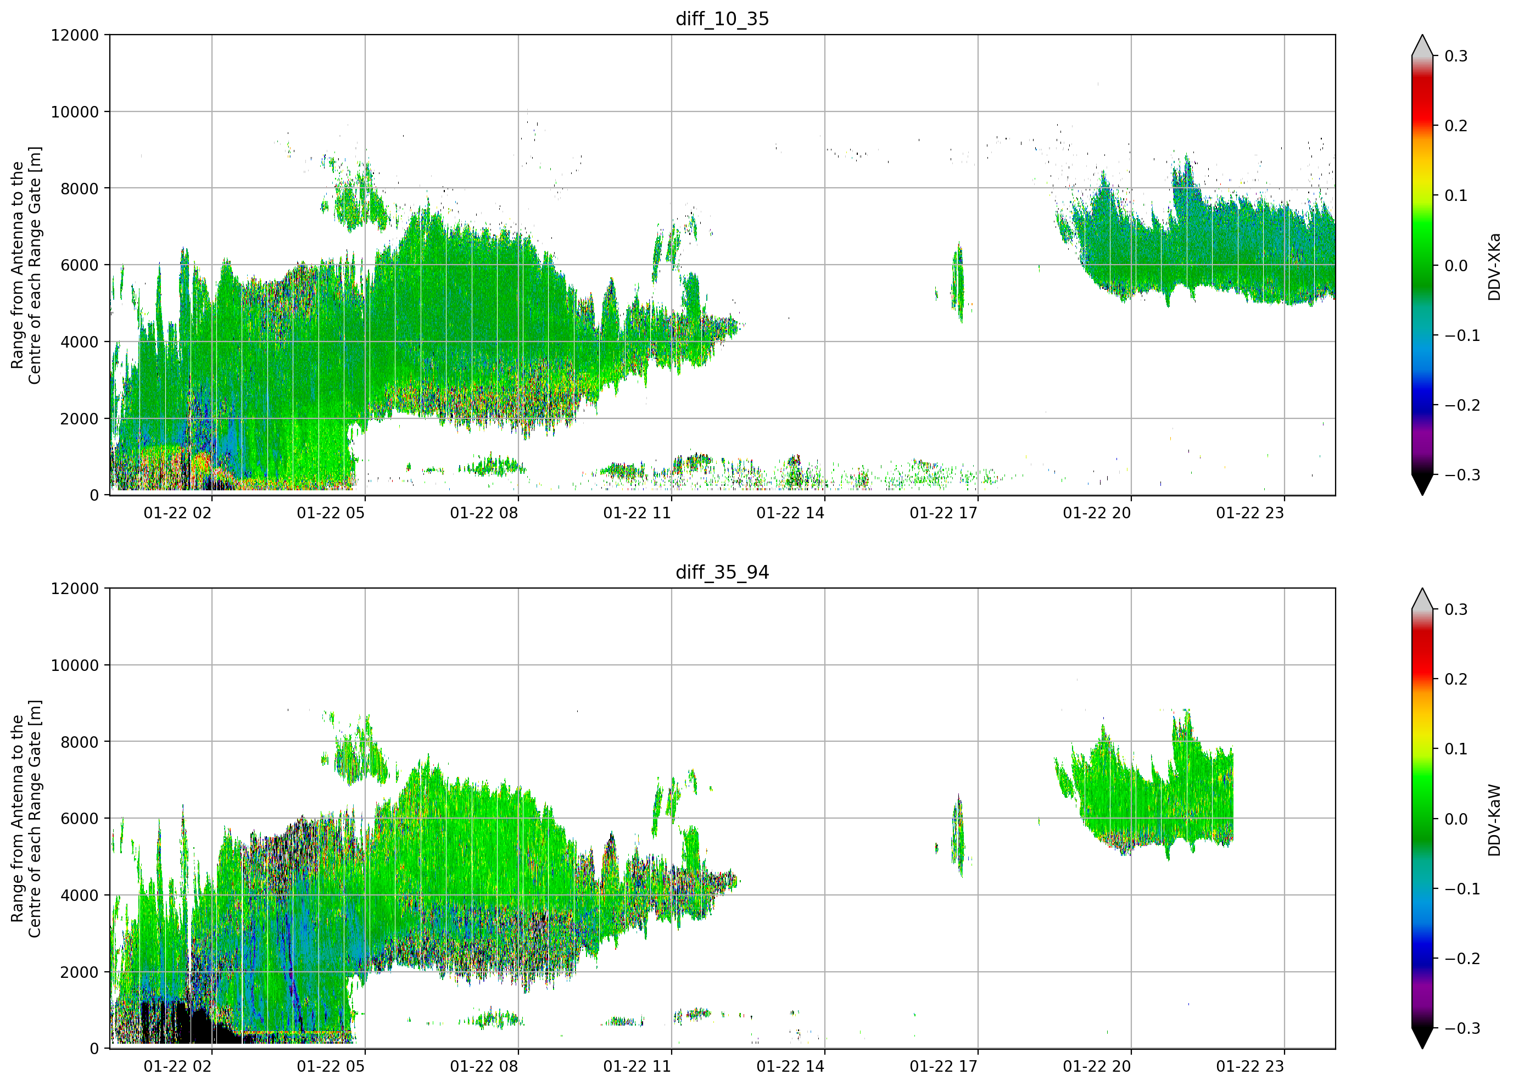Image resolution: width=1513 pixels, height=1086 pixels.
Task: Click "01-22 11" under the diff_35_94 plot
Action: [x=637, y=1067]
